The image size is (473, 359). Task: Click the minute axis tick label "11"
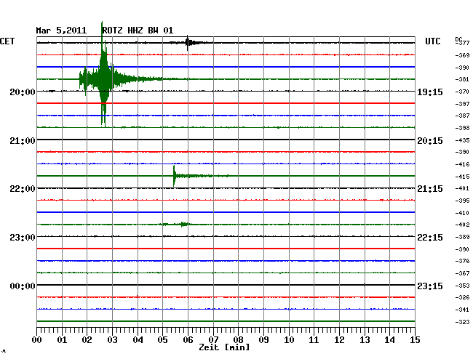coord(314,339)
